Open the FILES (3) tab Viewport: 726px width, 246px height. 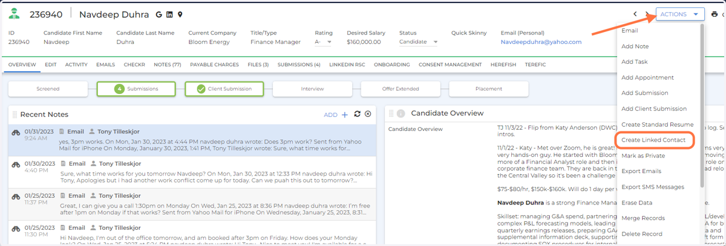click(x=257, y=65)
